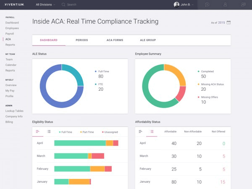This screenshot has height=189, width=252.
Task: Click the green April Full-Time bar segment
Action: [x=80, y=143]
